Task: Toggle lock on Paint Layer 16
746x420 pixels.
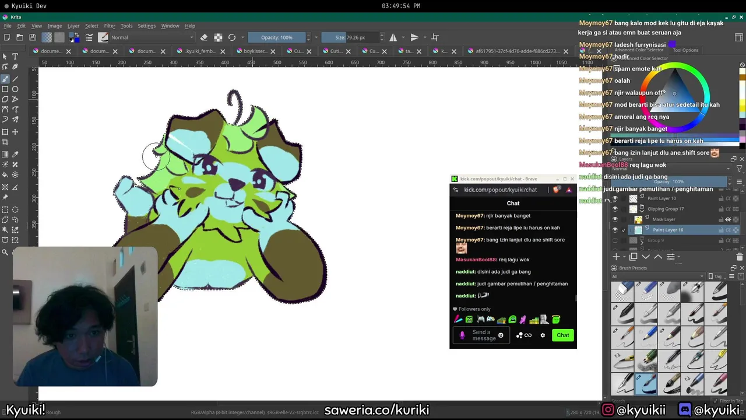Action: coord(721,230)
